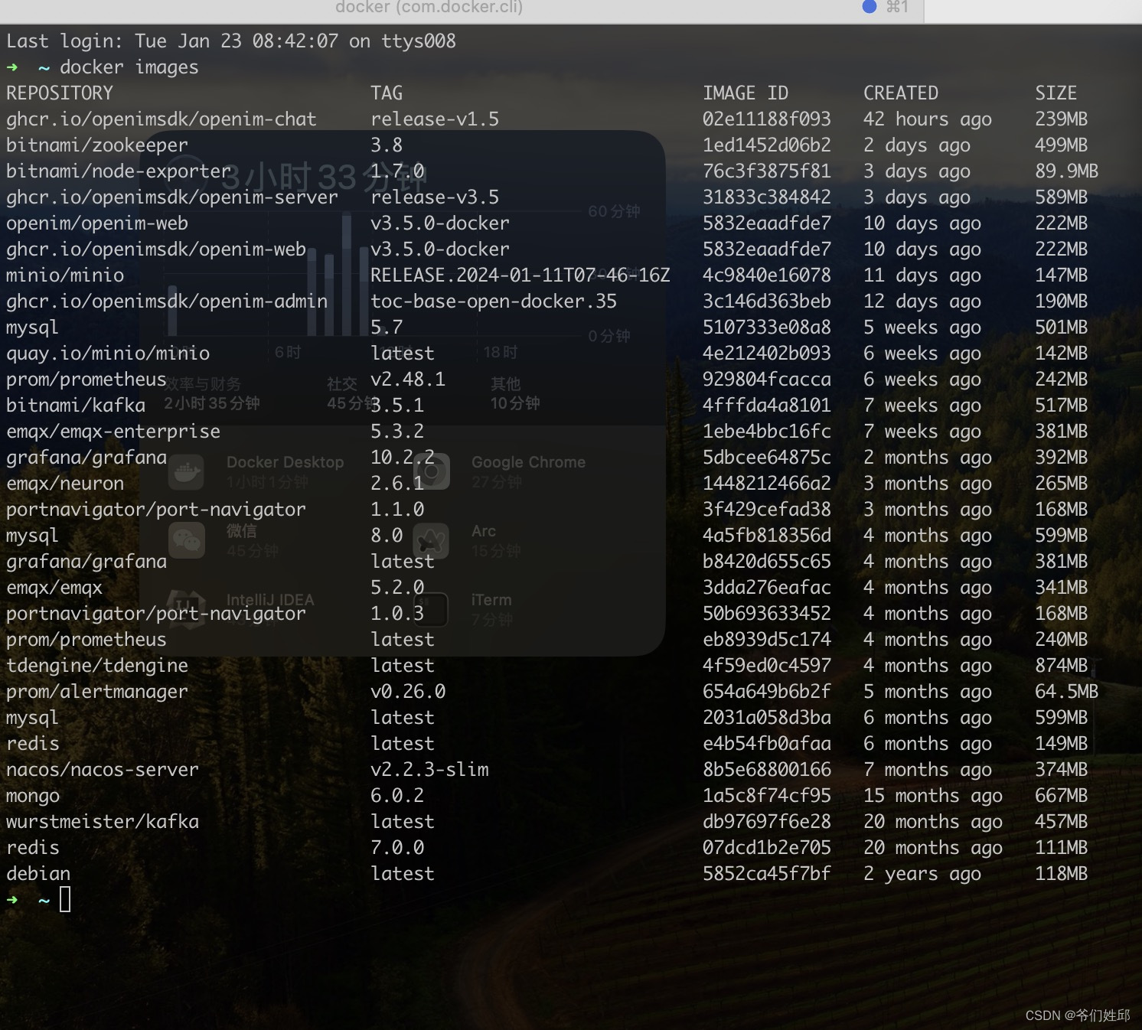Select minio/minio repository name
The width and height of the screenshot is (1142, 1030).
coord(65,275)
